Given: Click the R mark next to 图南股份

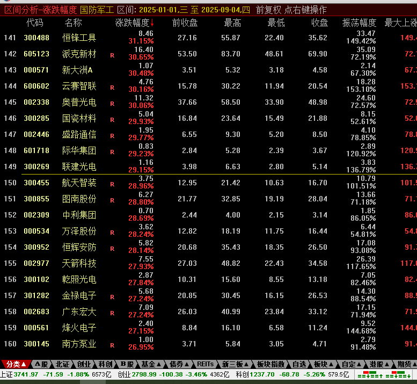Looking at the screenshot, I should point(112,200).
